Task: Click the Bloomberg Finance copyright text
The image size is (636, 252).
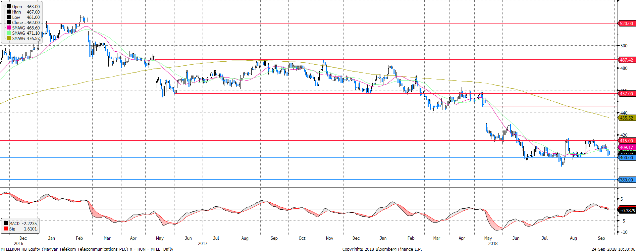Action: coord(382,249)
